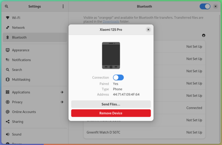Expand Privacy using its arrow

62,102
